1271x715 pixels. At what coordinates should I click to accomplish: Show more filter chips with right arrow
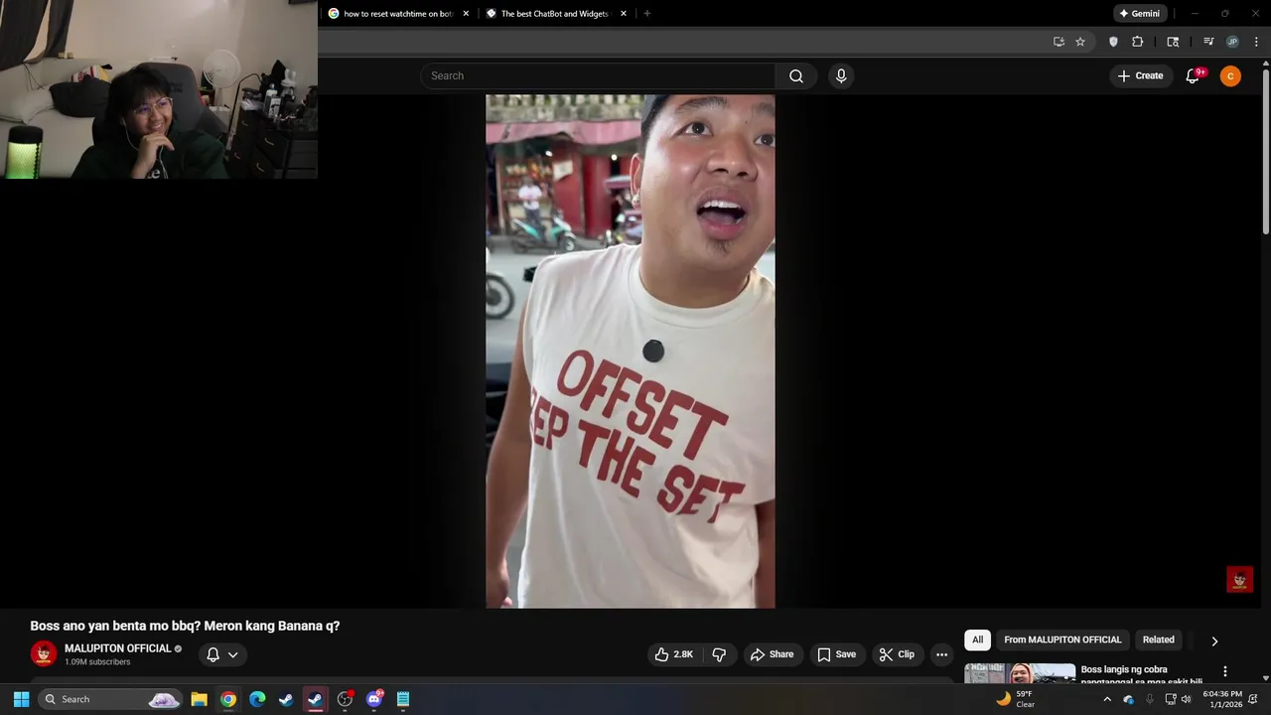tap(1213, 641)
